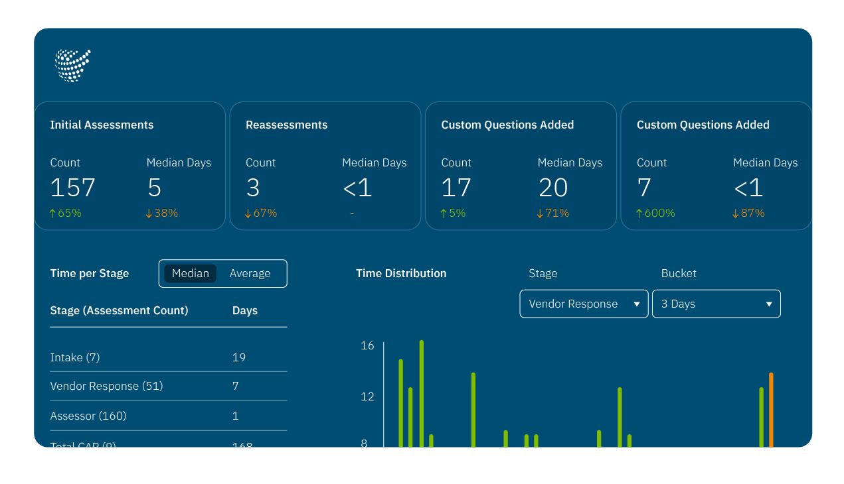Click the Assessor days value 1
Screen dimensions: 844x484
[x=236, y=416]
